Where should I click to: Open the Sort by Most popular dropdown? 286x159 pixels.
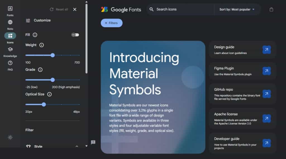pos(237,10)
